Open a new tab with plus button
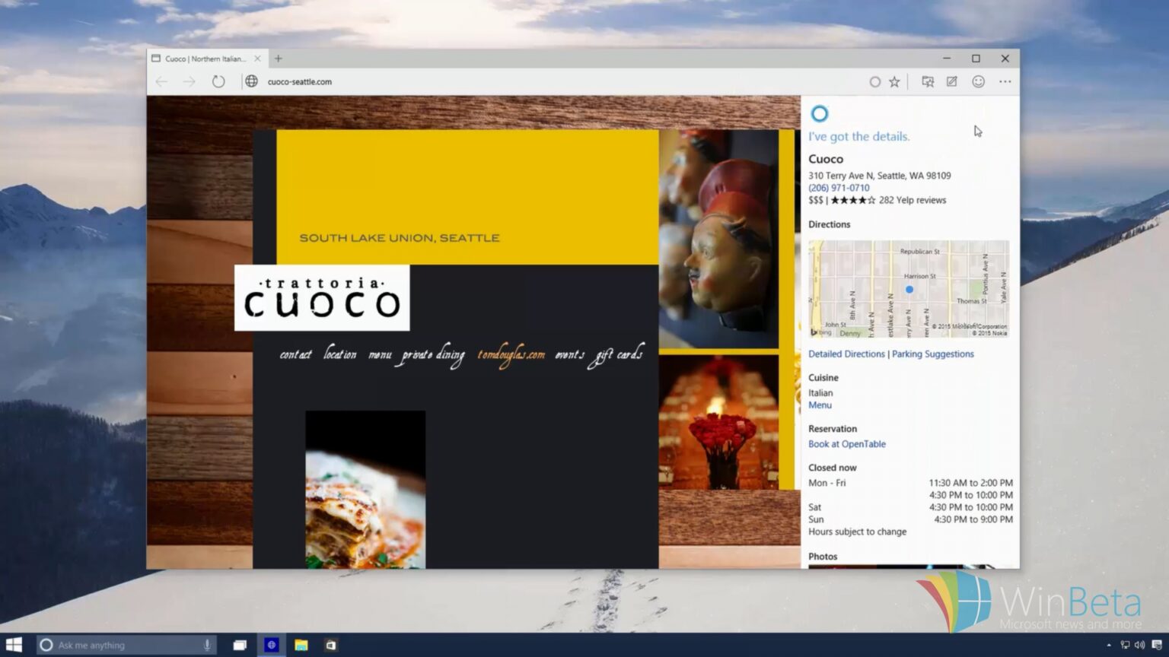The height and width of the screenshot is (657, 1169). point(279,59)
